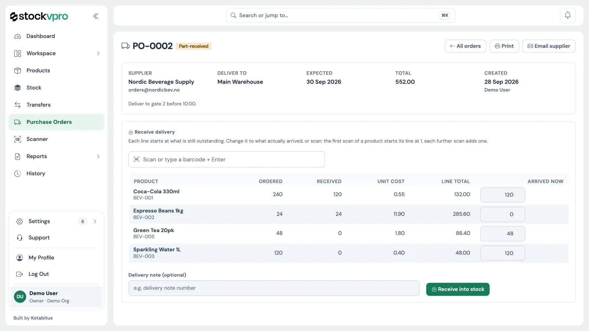This screenshot has height=331, width=589.
Task: Click the ⌘K shortcut hint
Action: tap(445, 15)
